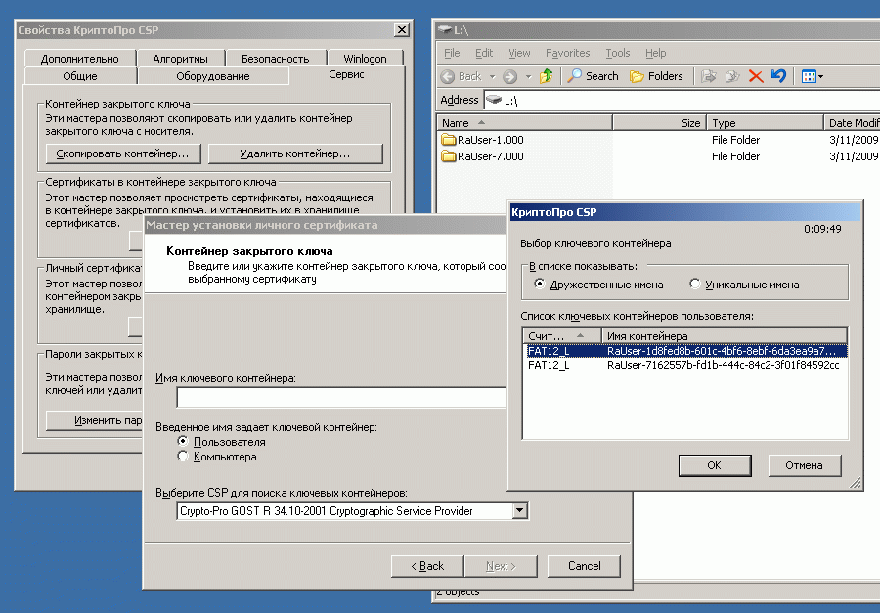Click Удалить контейнер button

(x=295, y=153)
